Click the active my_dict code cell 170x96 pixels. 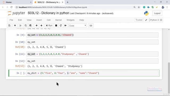[x=92, y=73]
